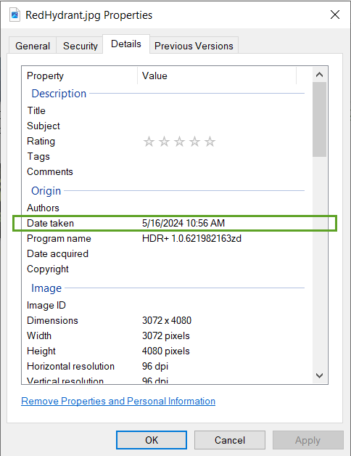
Task: Click the vertical scrollbar thumb
Action: [319, 119]
